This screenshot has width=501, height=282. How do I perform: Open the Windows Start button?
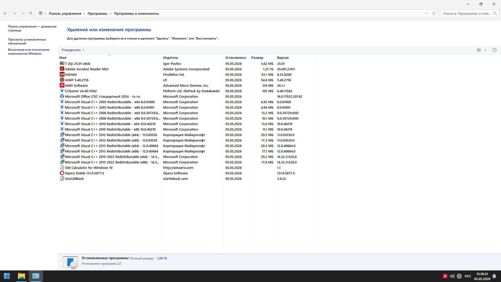(x=7, y=276)
